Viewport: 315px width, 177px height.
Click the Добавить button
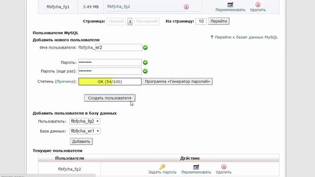[x=81, y=142]
